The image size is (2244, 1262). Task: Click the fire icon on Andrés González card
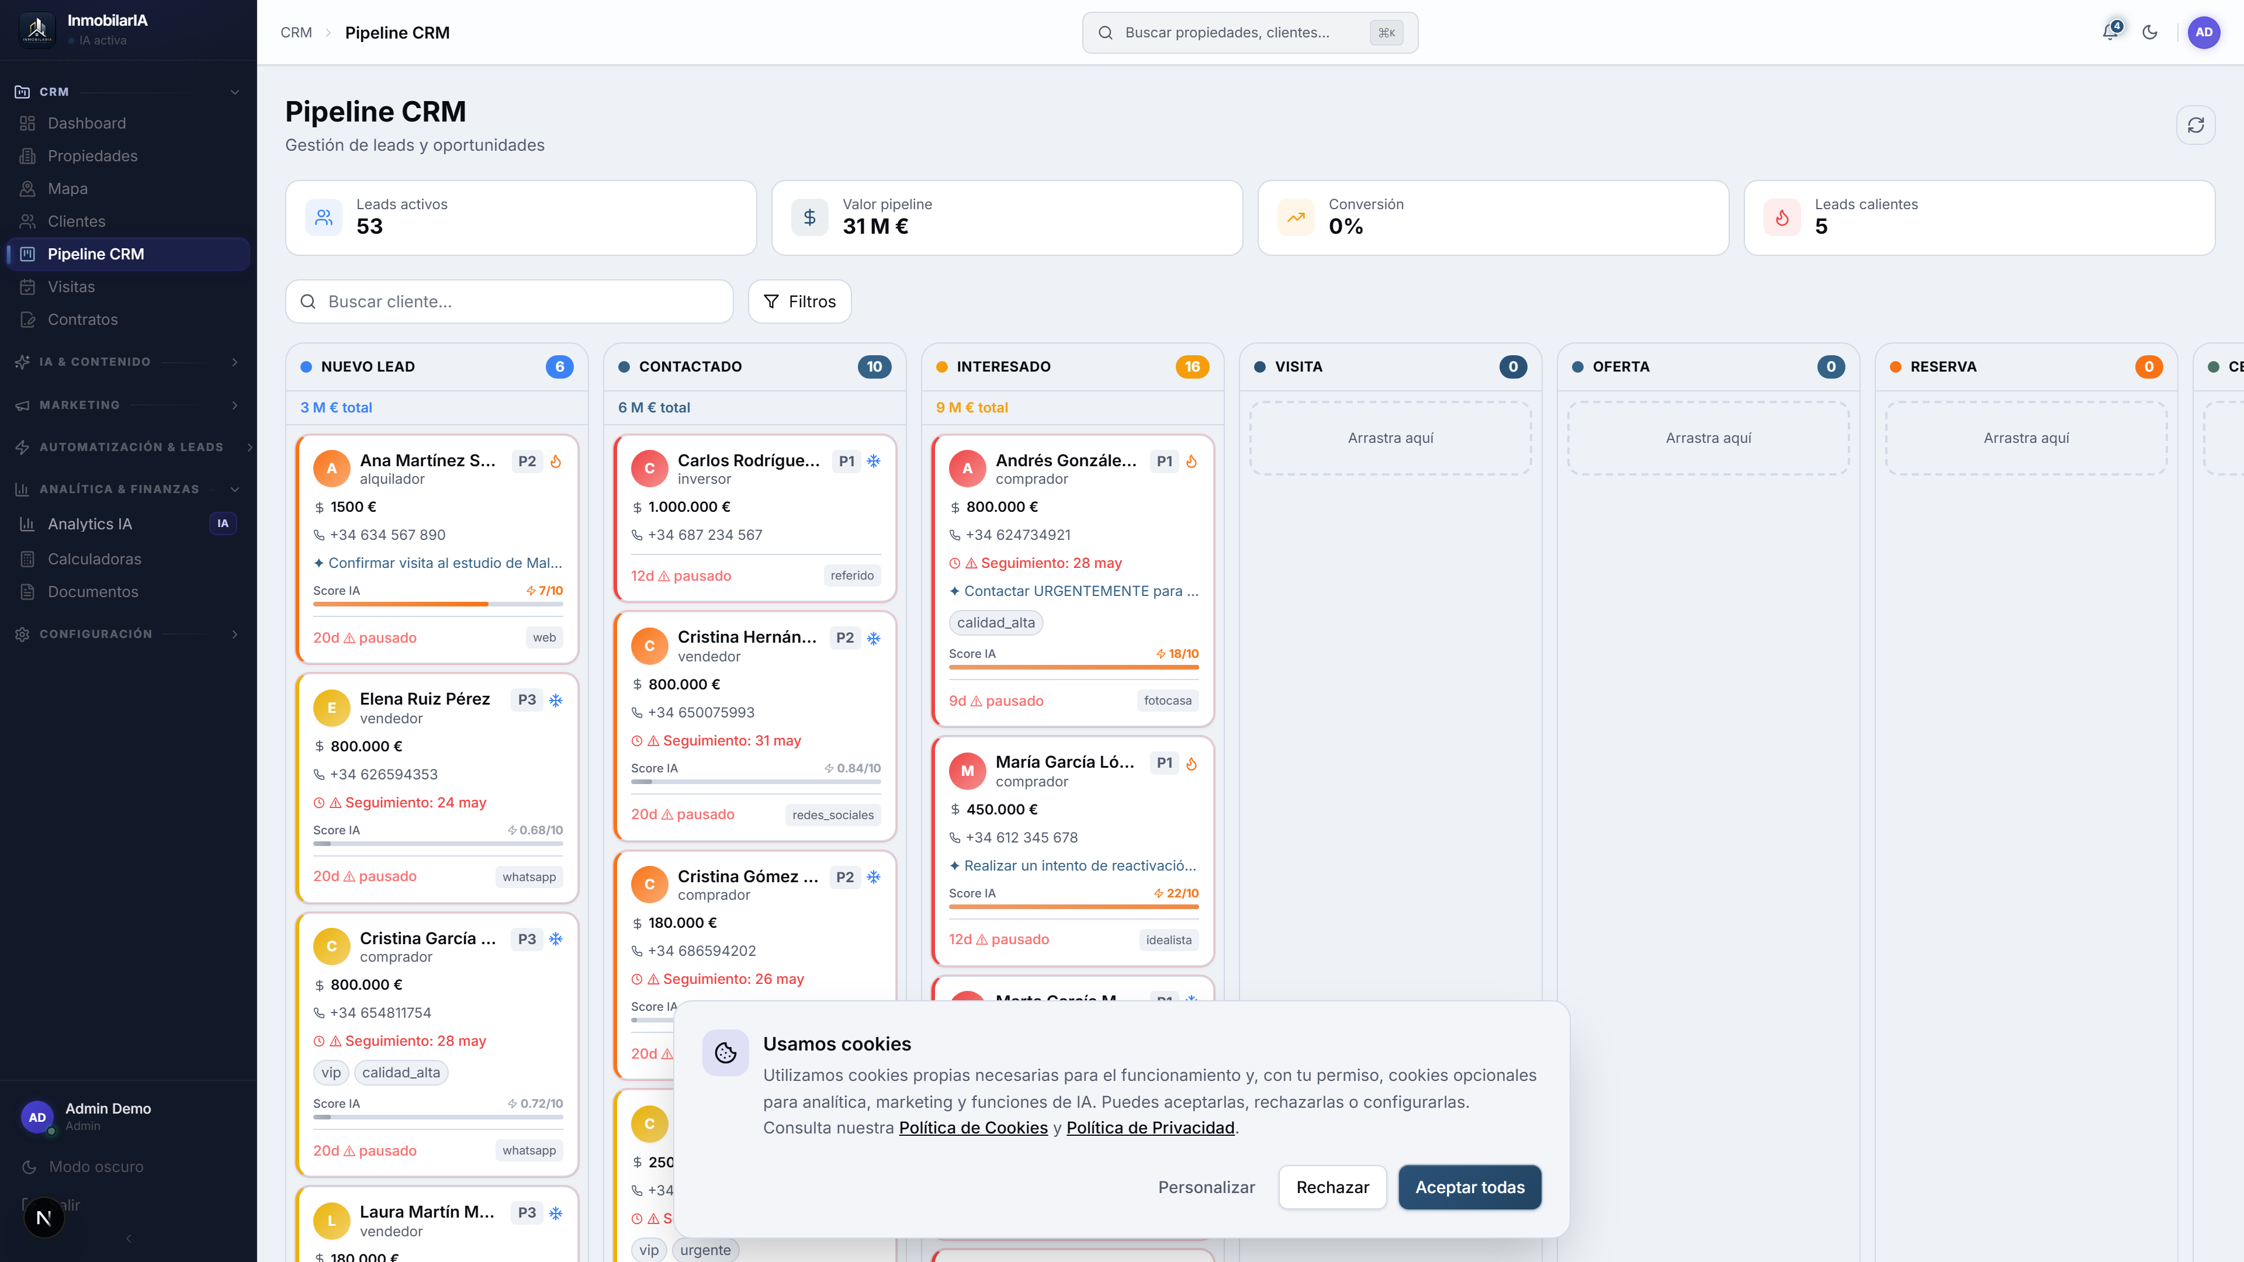point(1192,462)
